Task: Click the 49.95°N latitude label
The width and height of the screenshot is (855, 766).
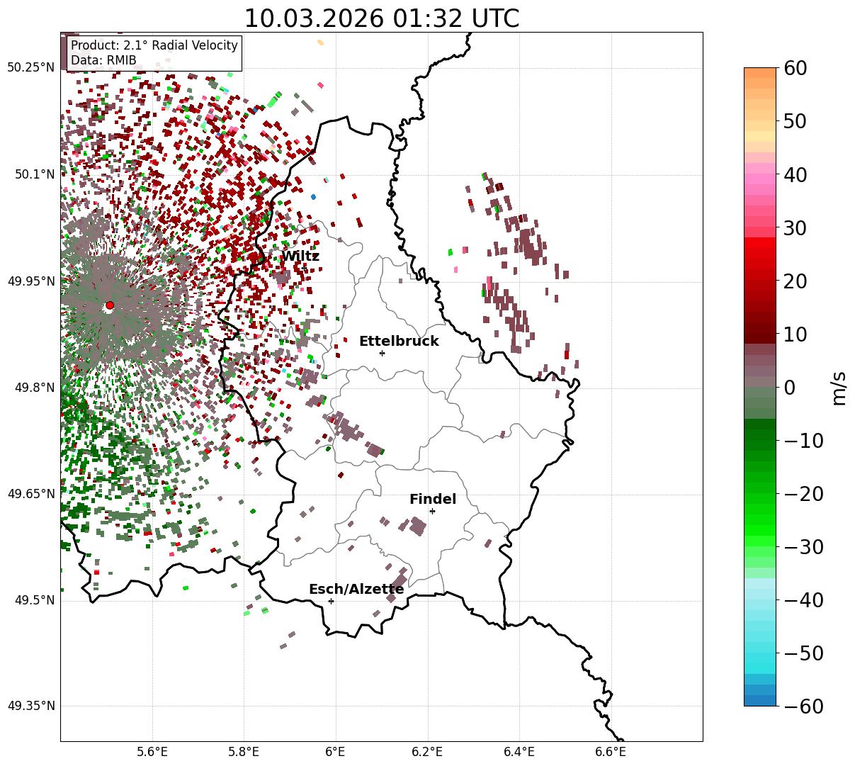Action: (30, 281)
